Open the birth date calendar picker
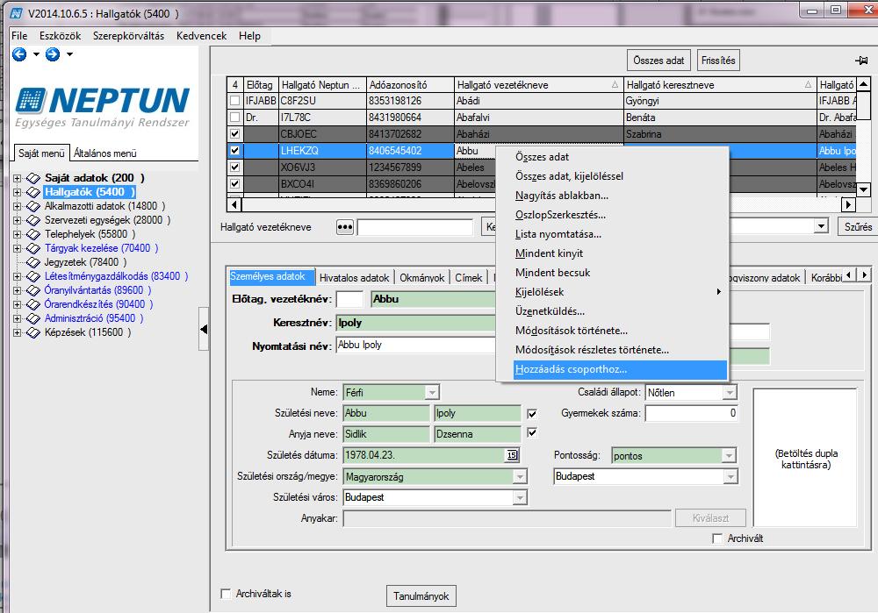Image resolution: width=878 pixels, height=613 pixels. click(512, 455)
